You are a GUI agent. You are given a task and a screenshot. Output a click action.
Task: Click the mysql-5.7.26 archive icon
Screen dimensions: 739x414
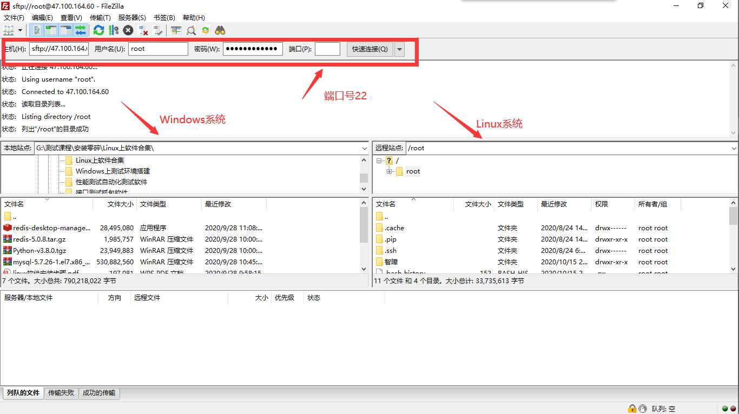pos(8,262)
